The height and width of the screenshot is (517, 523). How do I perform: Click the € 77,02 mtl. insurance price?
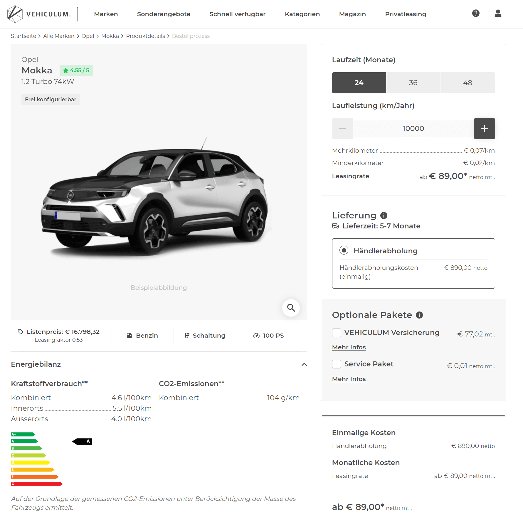click(476, 334)
